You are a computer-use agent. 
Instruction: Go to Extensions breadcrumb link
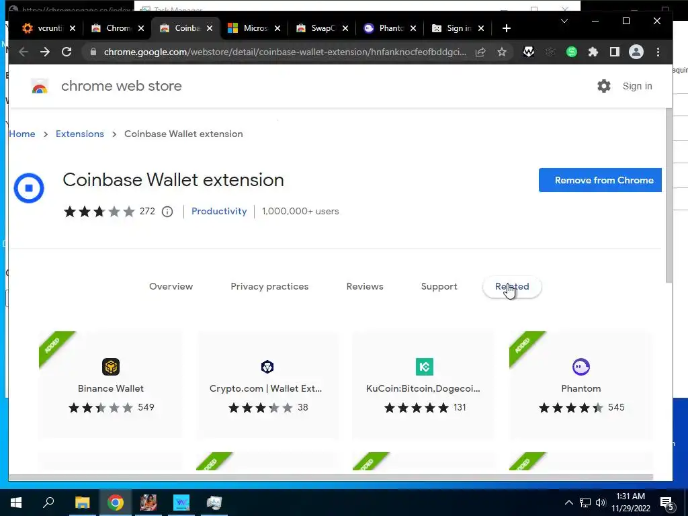click(80, 134)
